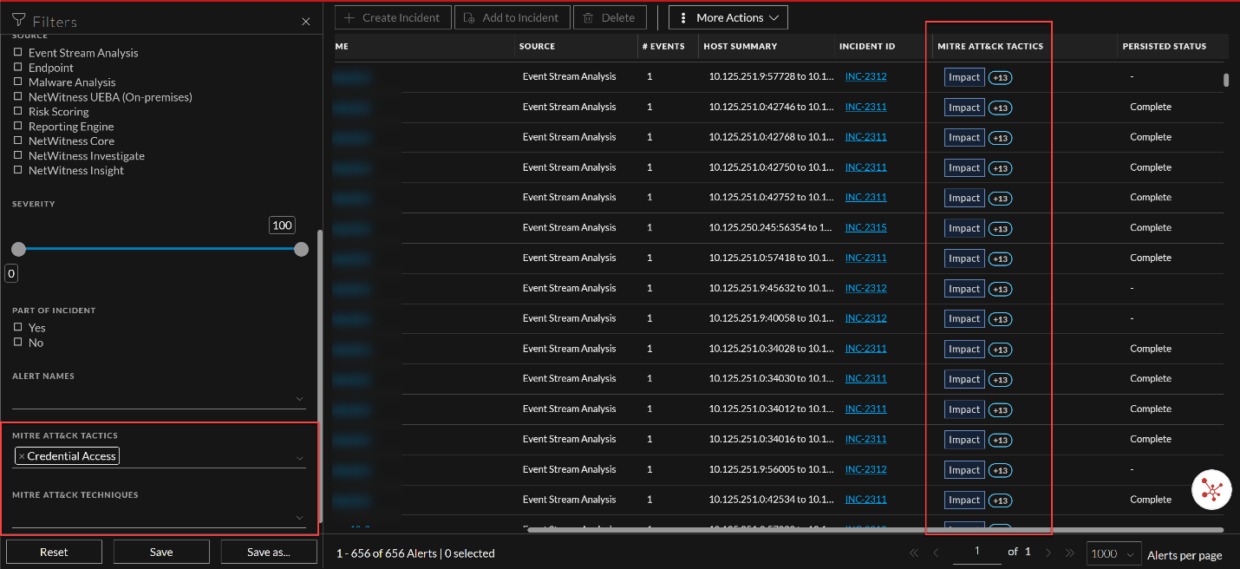
Task: Open incident INC-2315
Action: [865, 227]
